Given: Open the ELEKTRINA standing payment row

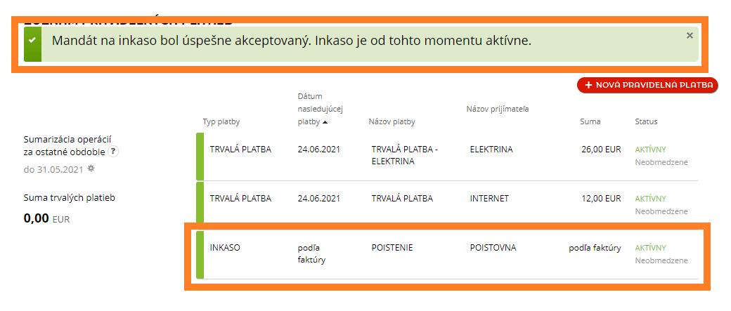Looking at the screenshot, I should [447, 157].
